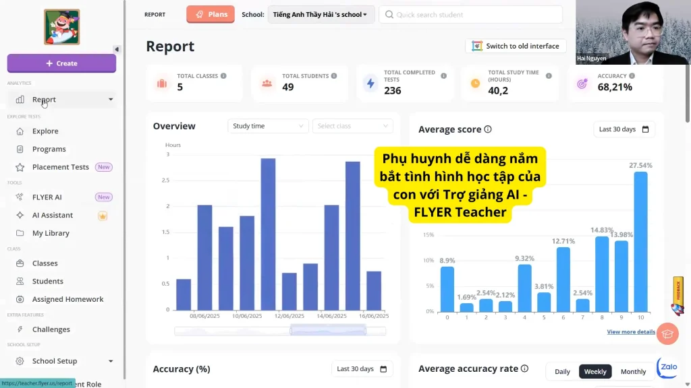
Task: Click the purple Create button
Action: tap(61, 63)
